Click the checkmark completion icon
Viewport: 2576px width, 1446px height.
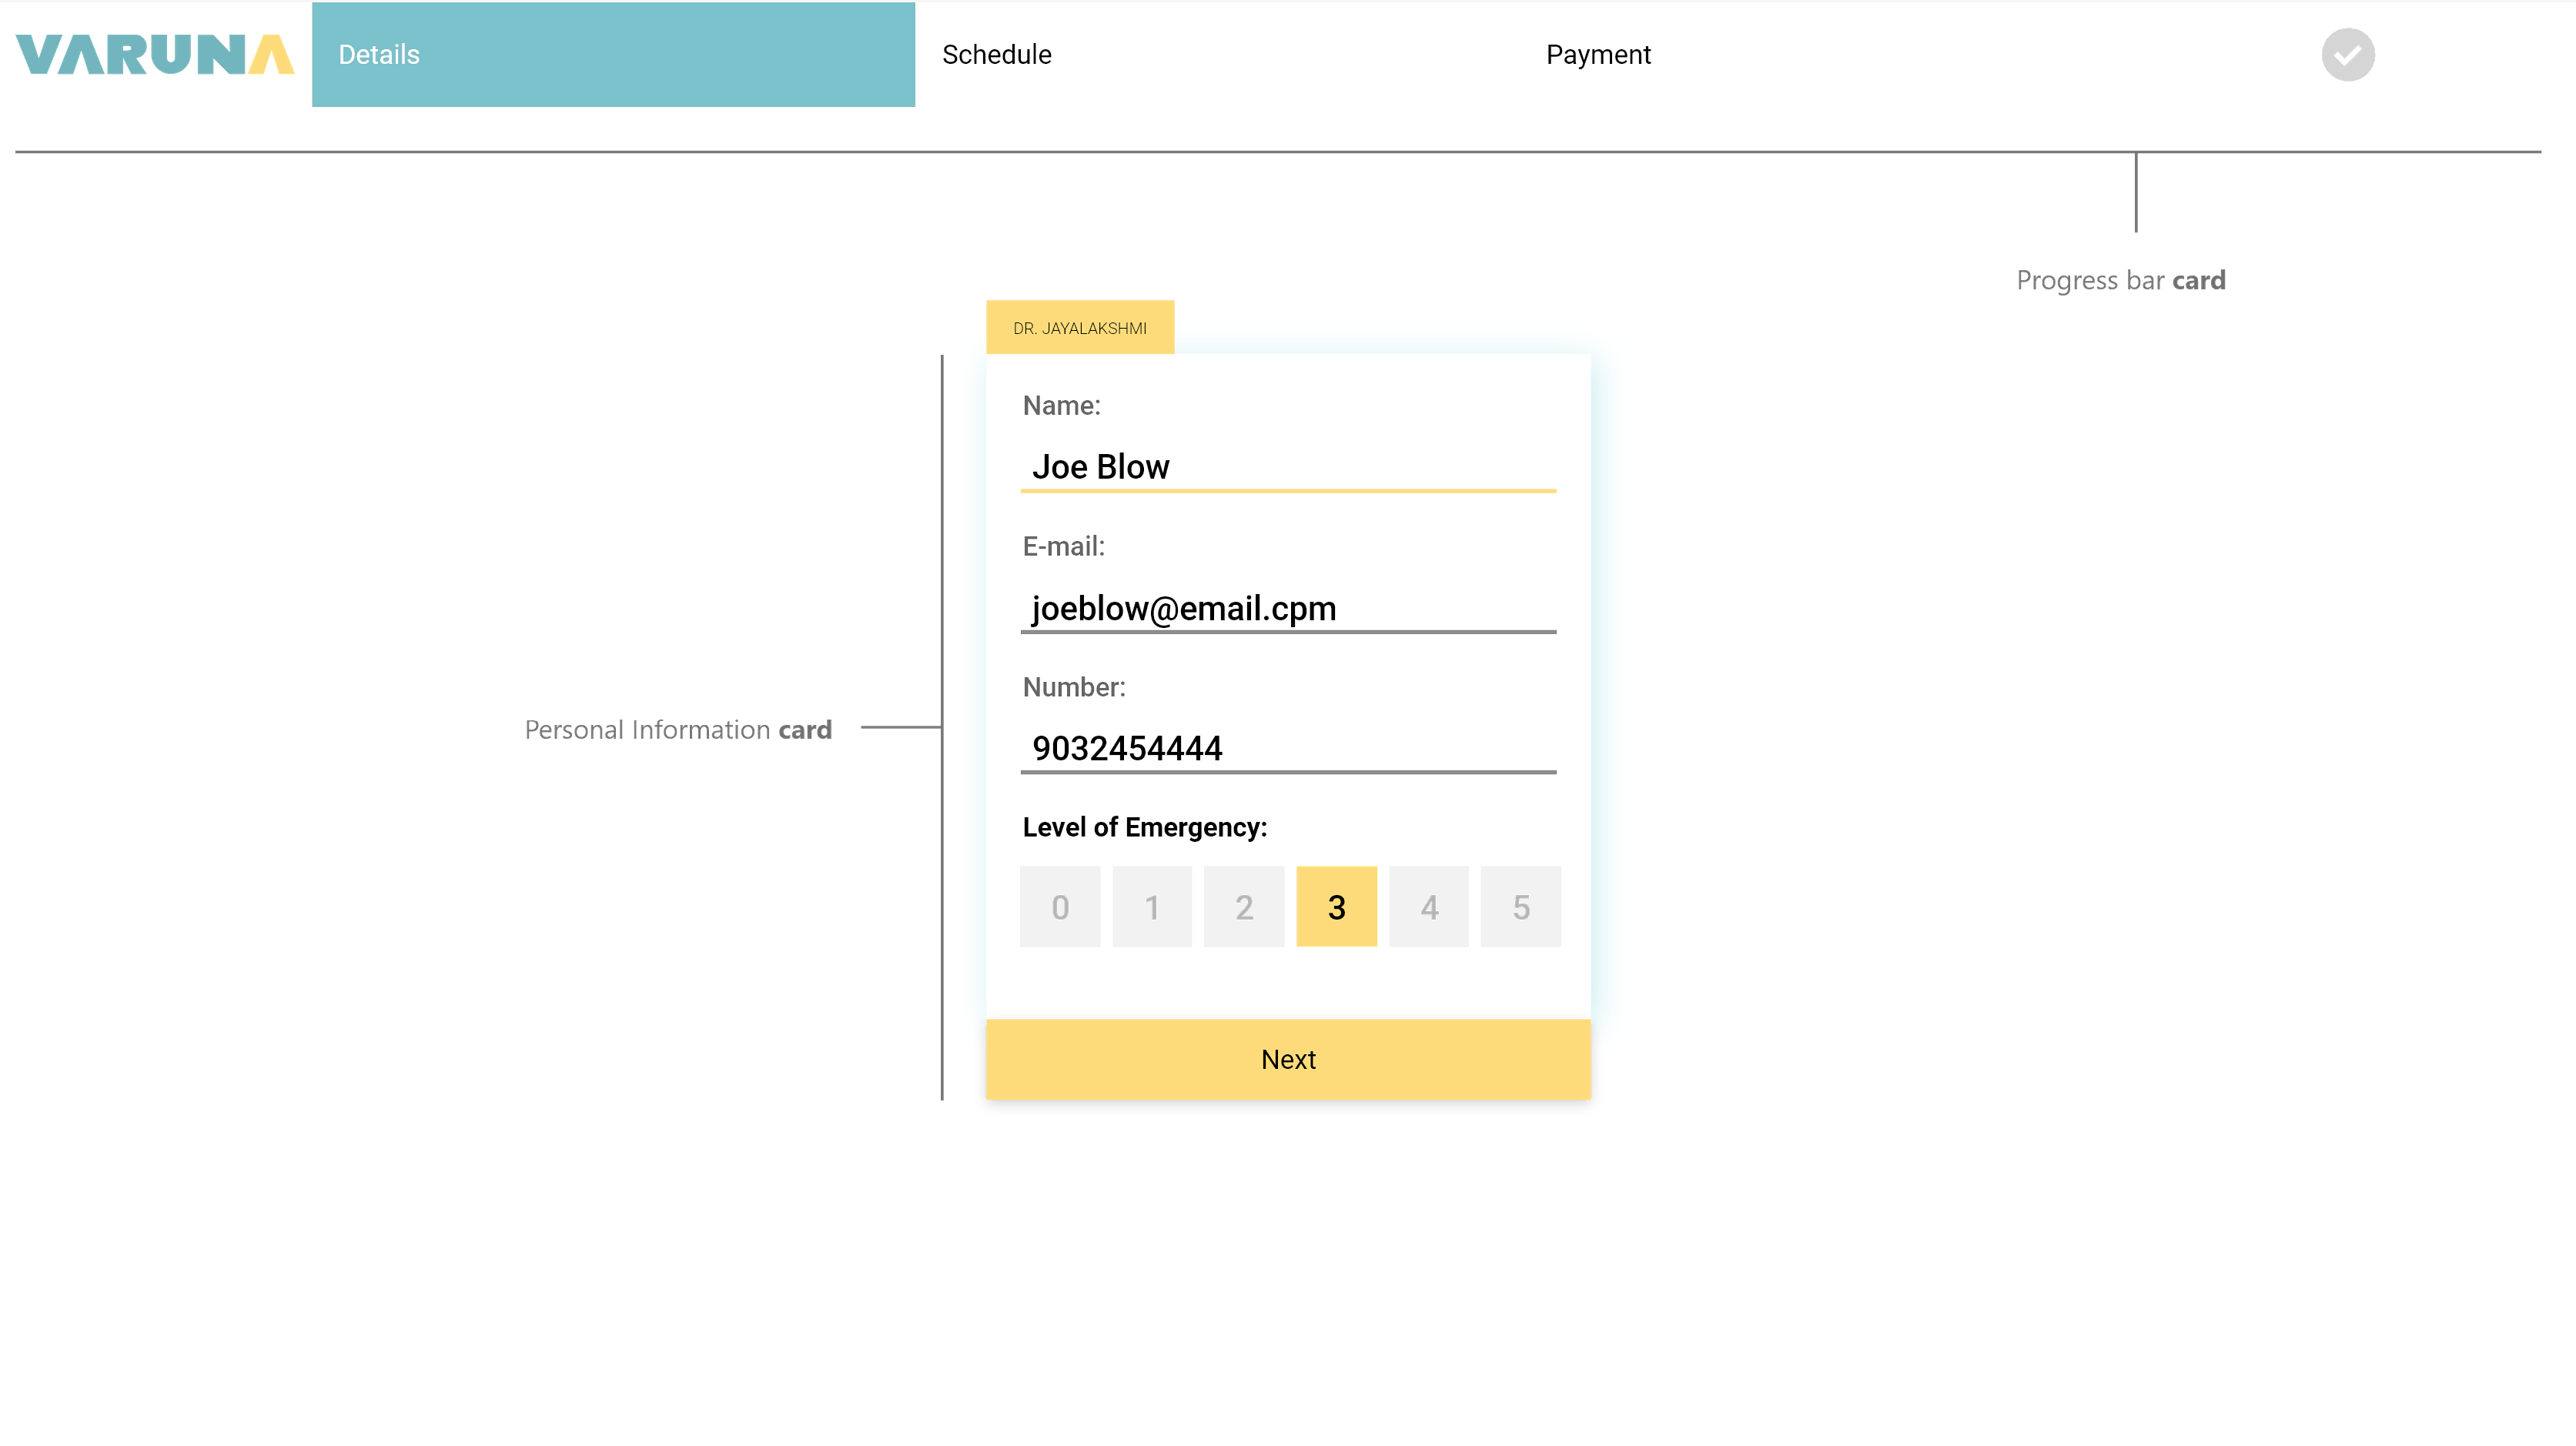[2347, 55]
